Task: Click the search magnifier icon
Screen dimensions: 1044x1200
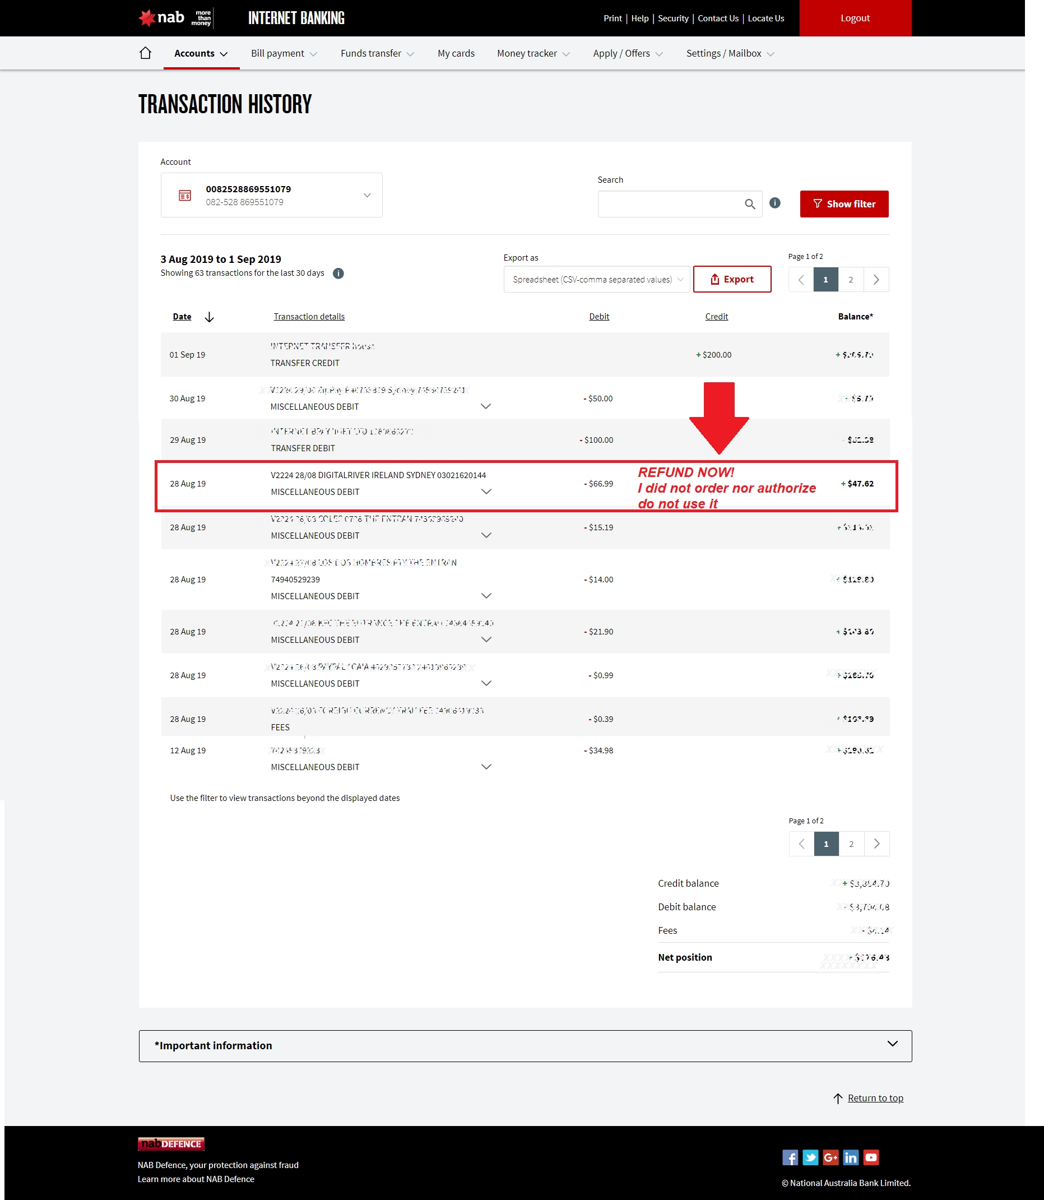Action: coord(750,204)
